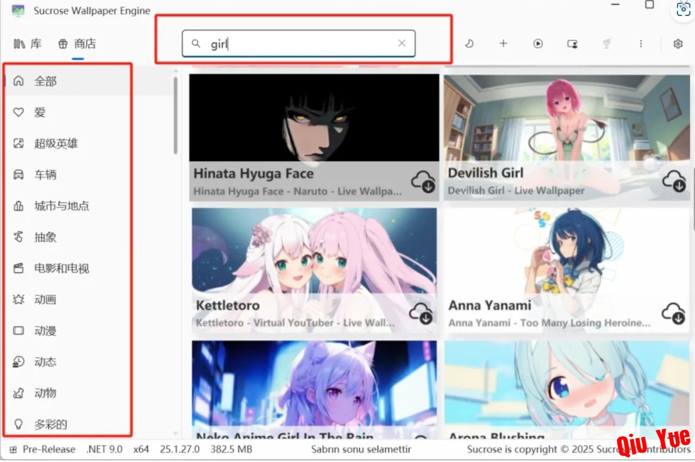This screenshot has width=695, height=462.
Task: Click the car icon beside 车辆
Action: click(19, 175)
